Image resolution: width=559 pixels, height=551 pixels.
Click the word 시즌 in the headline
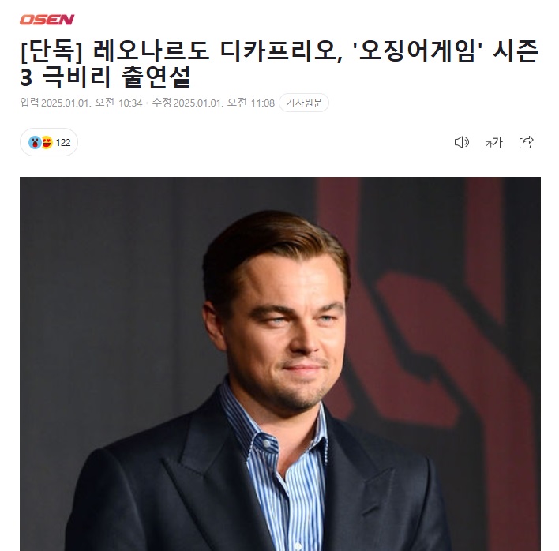click(516, 51)
